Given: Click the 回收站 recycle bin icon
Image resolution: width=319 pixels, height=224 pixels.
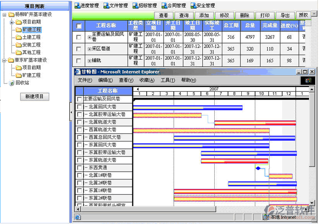Looking at the screenshot, I should 11,83.
